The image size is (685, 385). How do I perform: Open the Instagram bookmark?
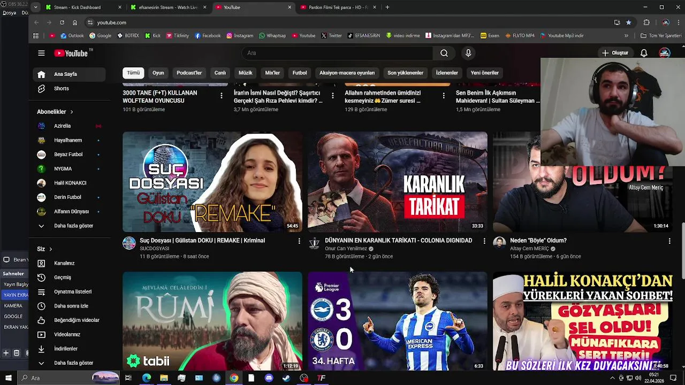[239, 36]
